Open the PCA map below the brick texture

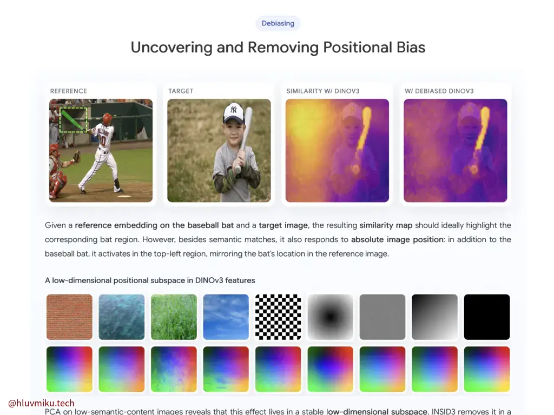[x=69, y=369]
